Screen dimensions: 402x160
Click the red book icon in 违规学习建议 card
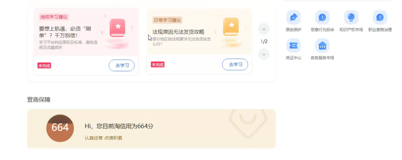117,28
